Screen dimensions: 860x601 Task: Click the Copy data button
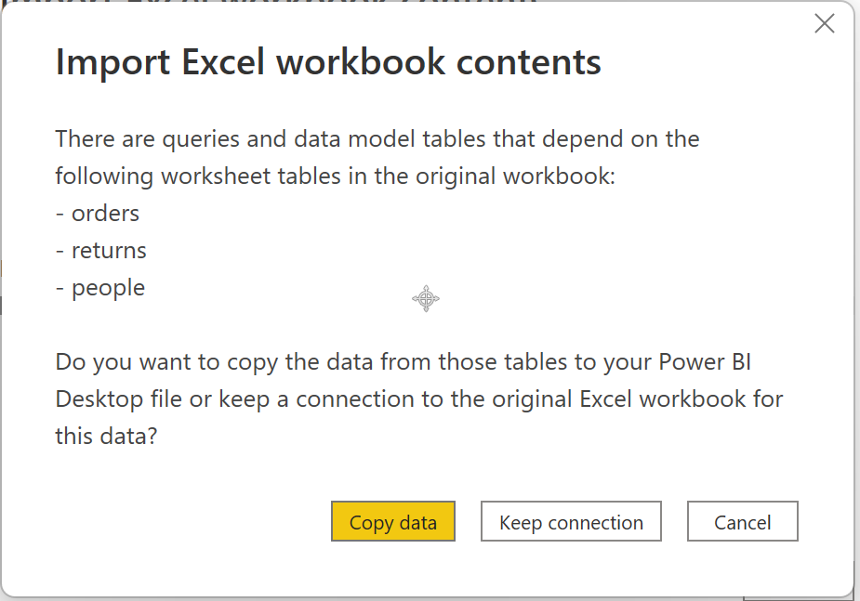pos(392,522)
